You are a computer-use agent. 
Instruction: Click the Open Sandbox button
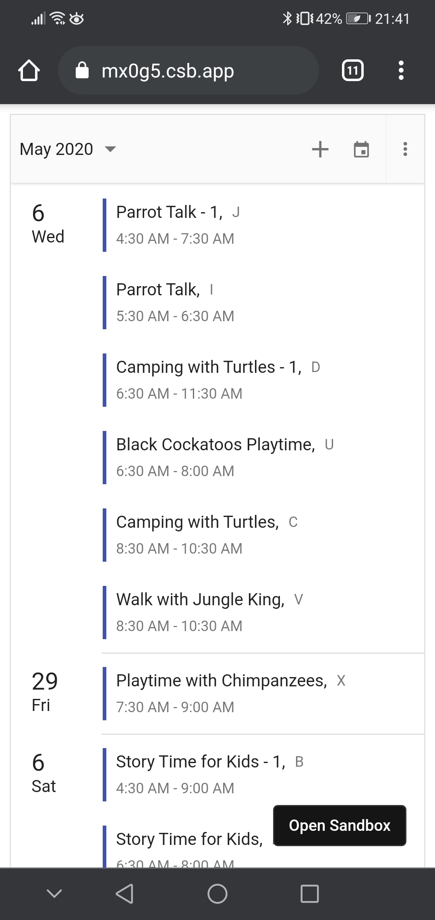(340, 826)
